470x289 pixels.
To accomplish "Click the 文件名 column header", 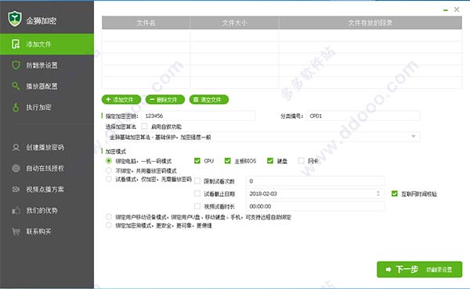I will tap(146, 23).
